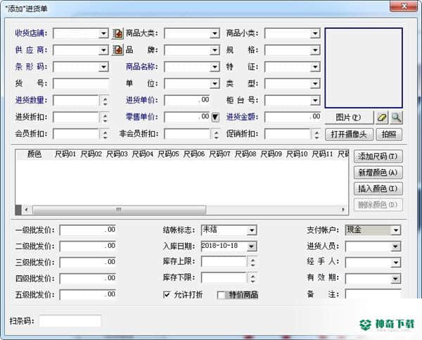Click the 零售单价 input field
This screenshot has width=422, height=340.
pyautogui.click(x=187, y=117)
